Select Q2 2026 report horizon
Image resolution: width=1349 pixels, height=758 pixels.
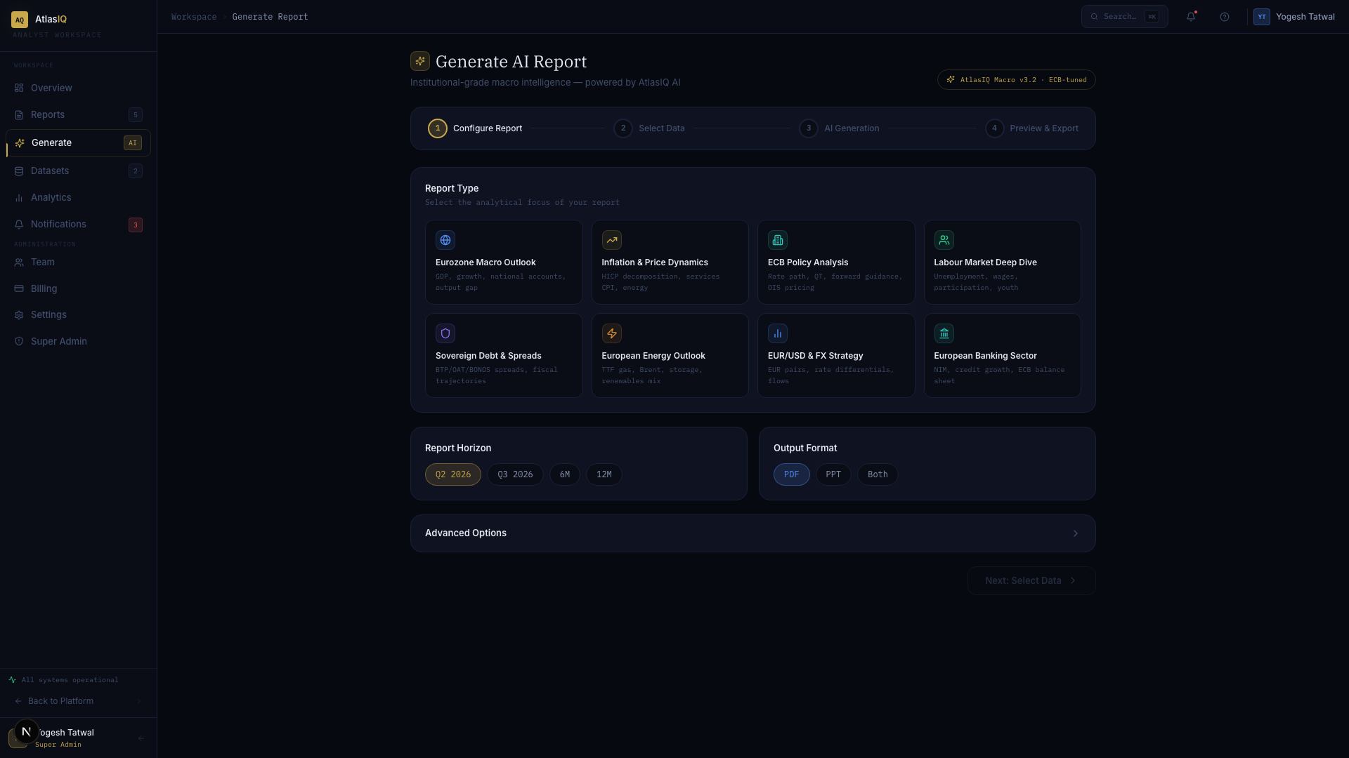[453, 474]
